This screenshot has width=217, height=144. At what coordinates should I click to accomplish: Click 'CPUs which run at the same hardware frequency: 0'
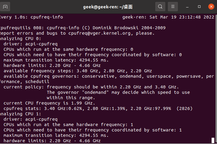click(x=68, y=49)
